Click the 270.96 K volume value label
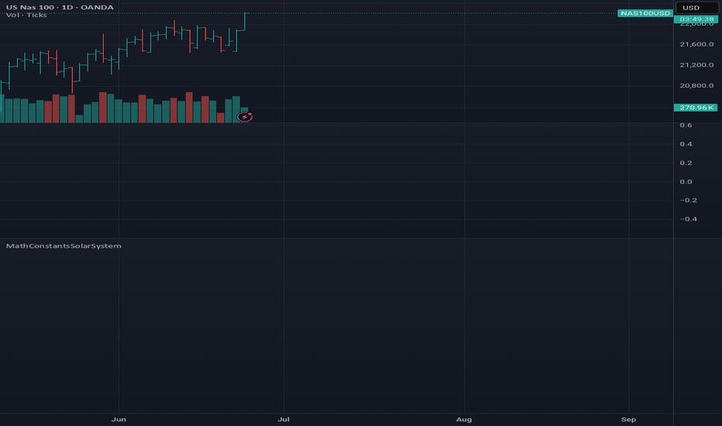Viewport: 722px width, 426px height. [696, 108]
